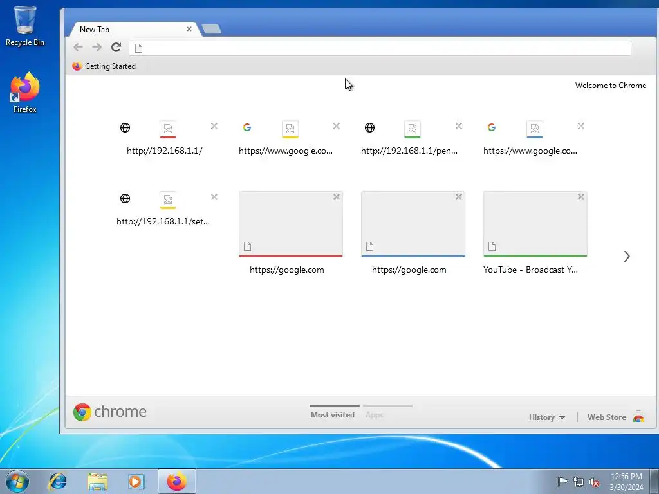
Task: Switch to the Apps section
Action: pos(374,415)
